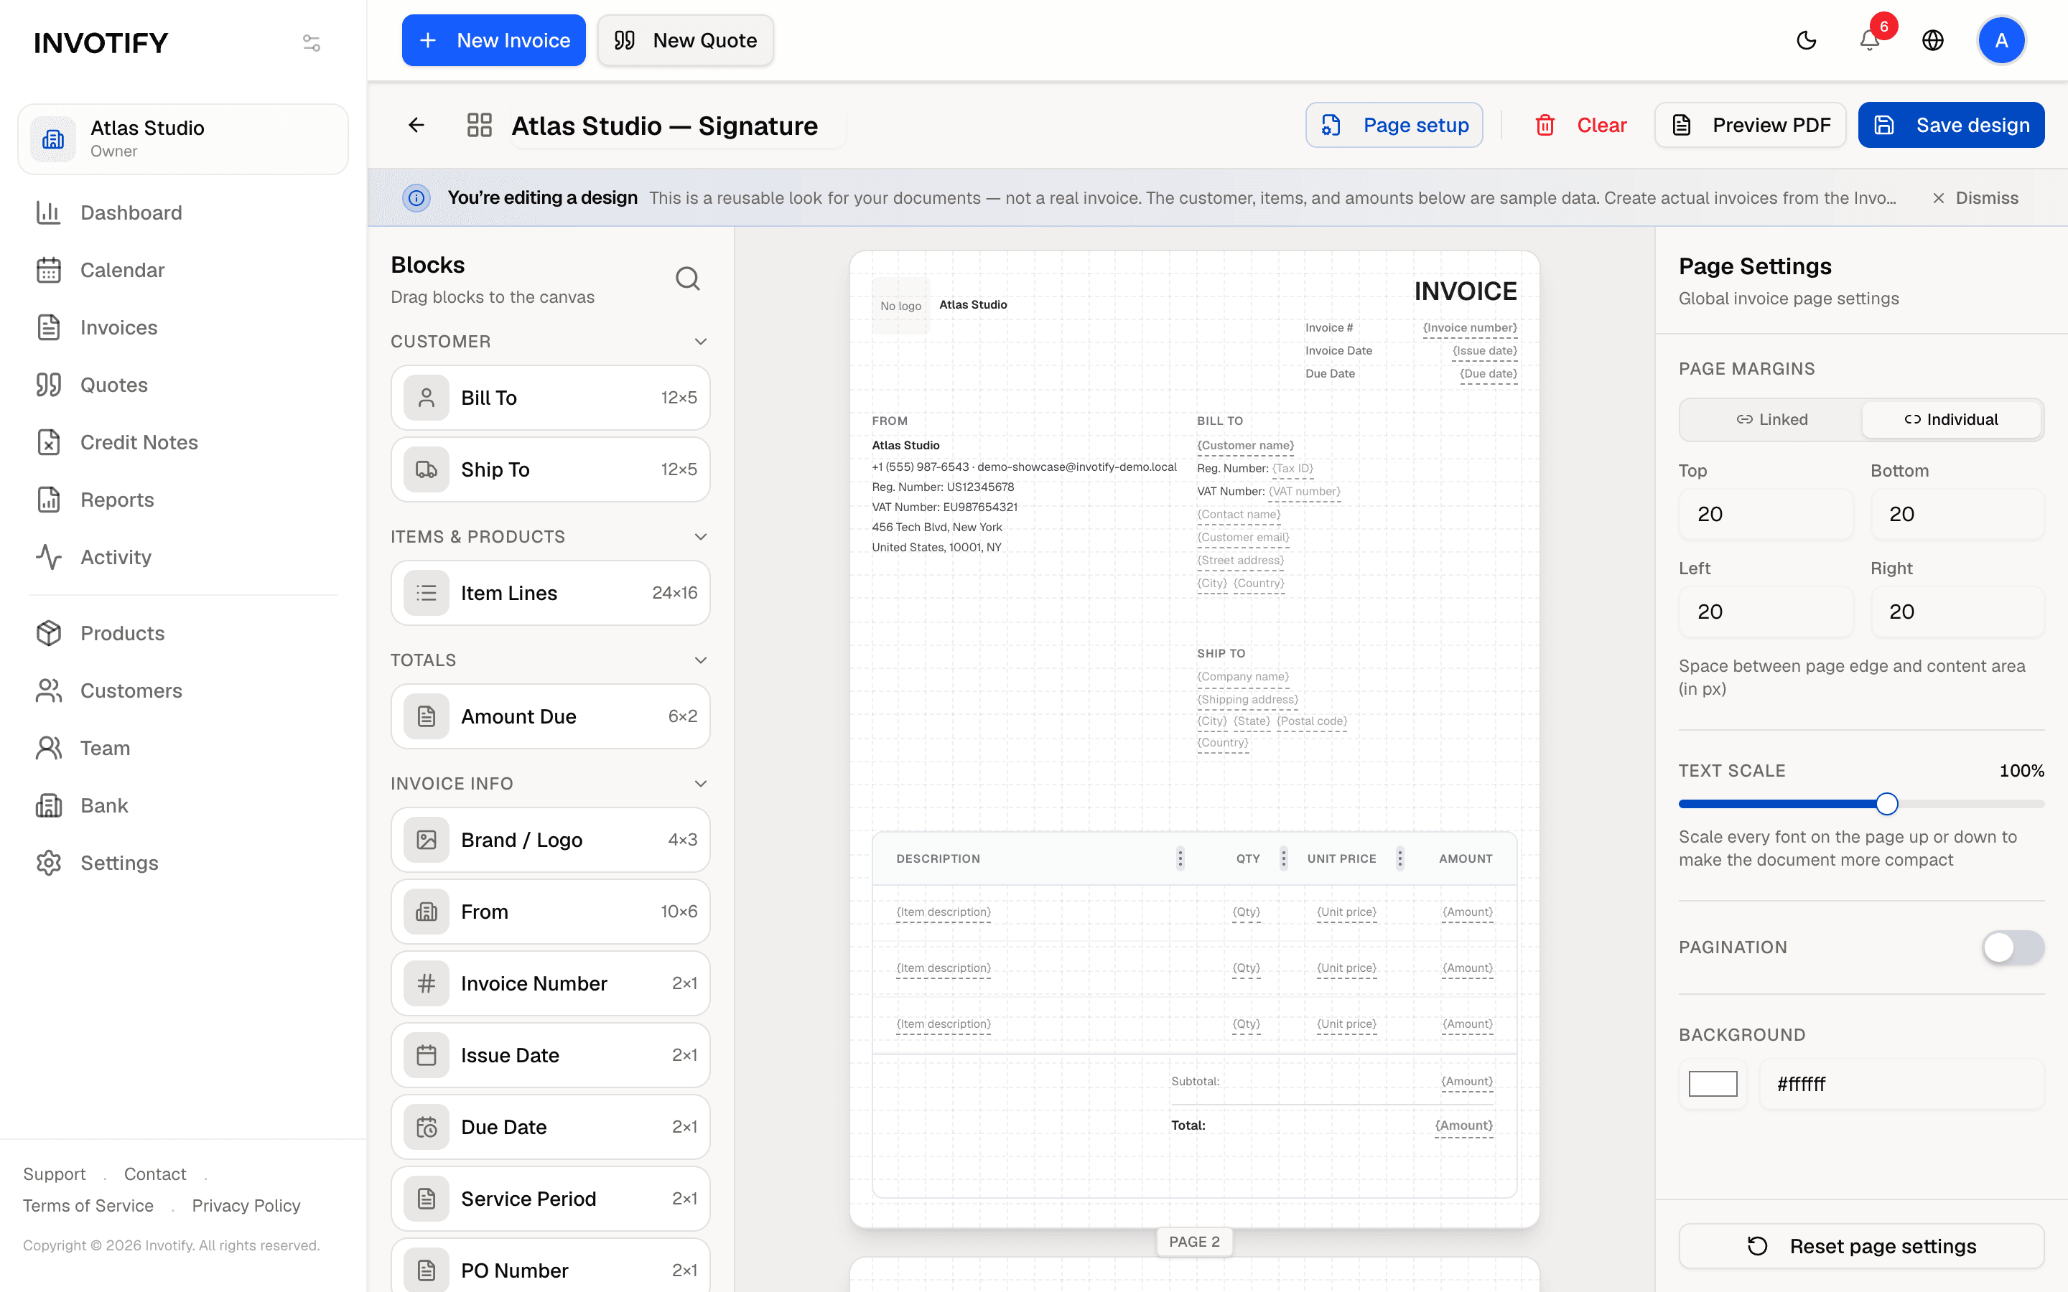Collapse sidebar with the sliders icon
2068x1292 pixels.
(x=312, y=43)
